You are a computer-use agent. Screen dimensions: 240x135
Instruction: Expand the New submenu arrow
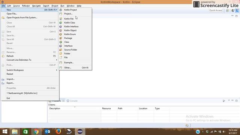pyautogui.click(x=57, y=10)
